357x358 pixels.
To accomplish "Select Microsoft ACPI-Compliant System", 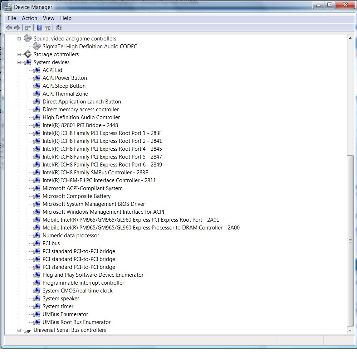I will pyautogui.click(x=83, y=188).
